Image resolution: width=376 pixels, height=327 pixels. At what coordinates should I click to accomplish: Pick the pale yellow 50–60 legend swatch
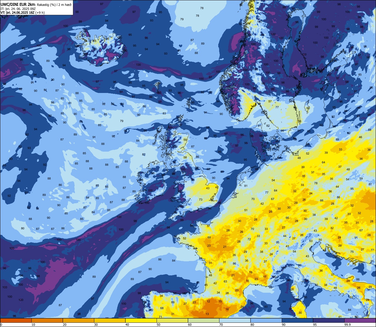(172, 321)
